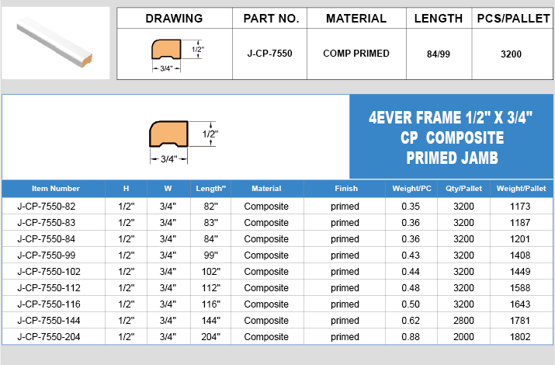Click the blue 4EVER FRAME title banner
555x365 pixels.
point(451,137)
